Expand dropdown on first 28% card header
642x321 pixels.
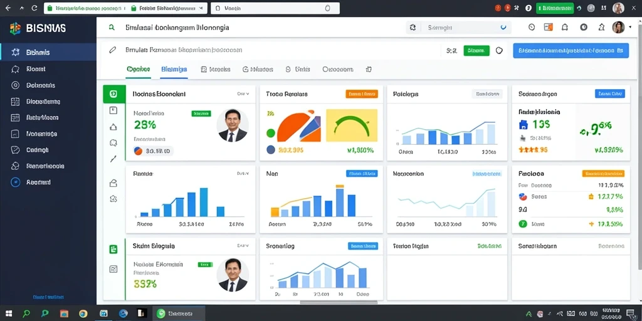coord(243,94)
